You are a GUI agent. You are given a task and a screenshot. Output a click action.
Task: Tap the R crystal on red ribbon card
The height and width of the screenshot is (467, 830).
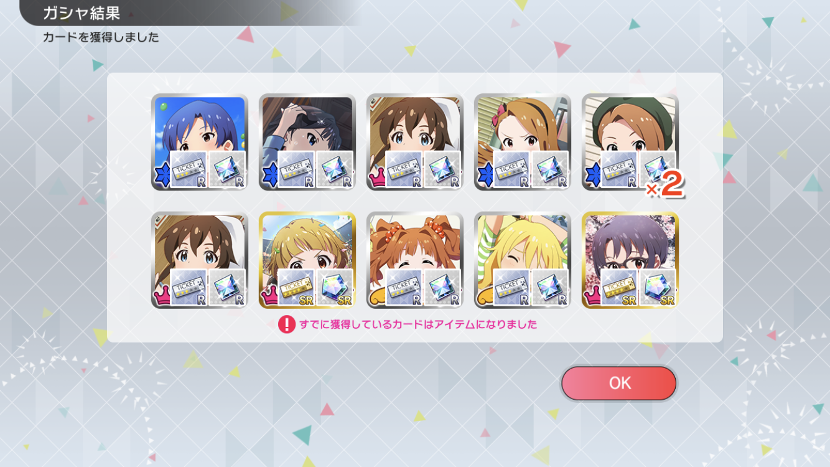pyautogui.click(x=550, y=169)
